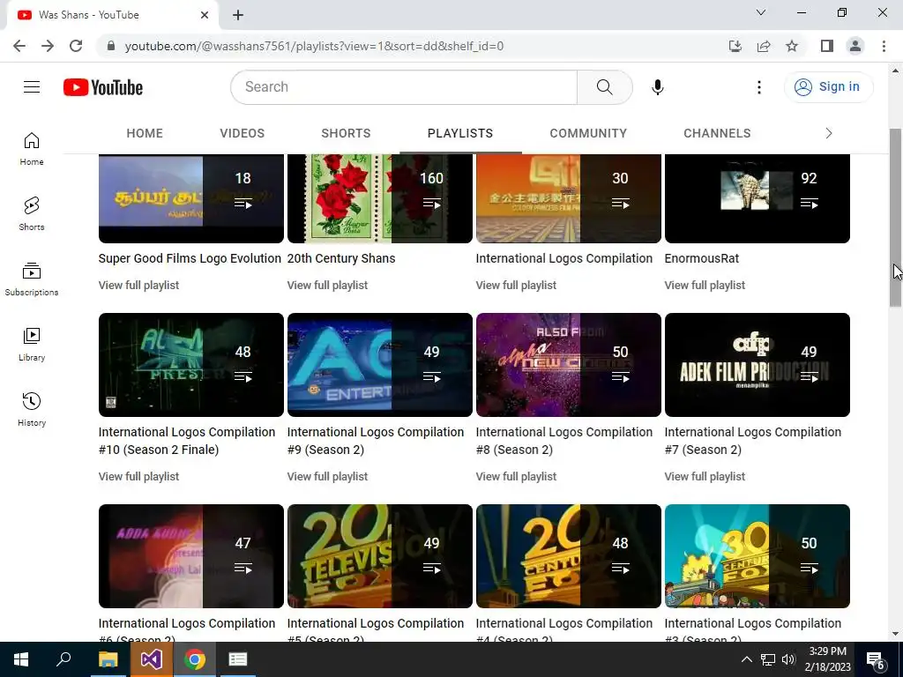Open Windows Start menu
Screen dimensions: 903x677
tap(21, 659)
